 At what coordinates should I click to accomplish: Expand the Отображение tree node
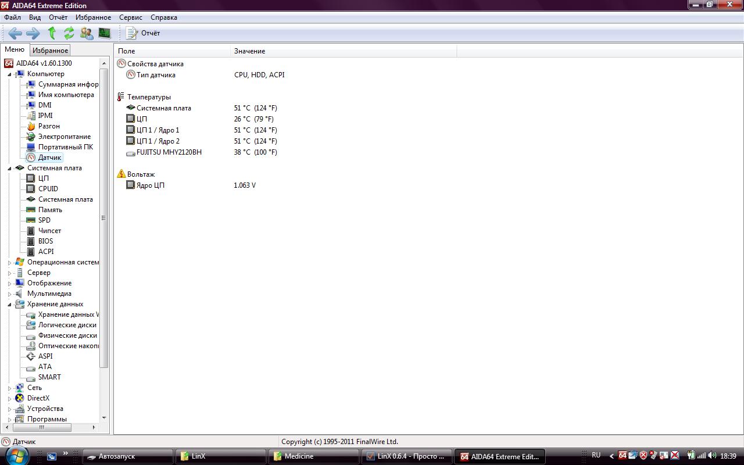(9, 283)
